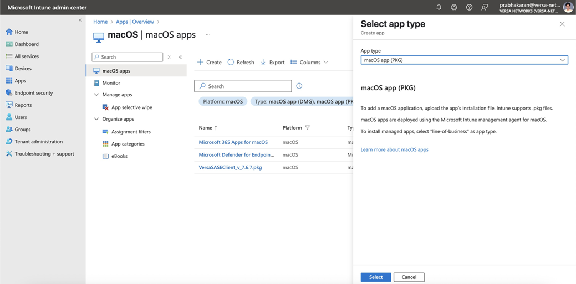This screenshot has height=284, width=576.
Task: Sort by the Name column header
Action: pos(208,128)
